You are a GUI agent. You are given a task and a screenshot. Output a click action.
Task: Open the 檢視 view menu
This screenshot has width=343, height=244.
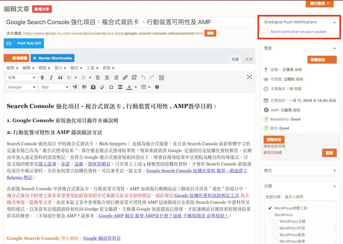click(x=44, y=68)
